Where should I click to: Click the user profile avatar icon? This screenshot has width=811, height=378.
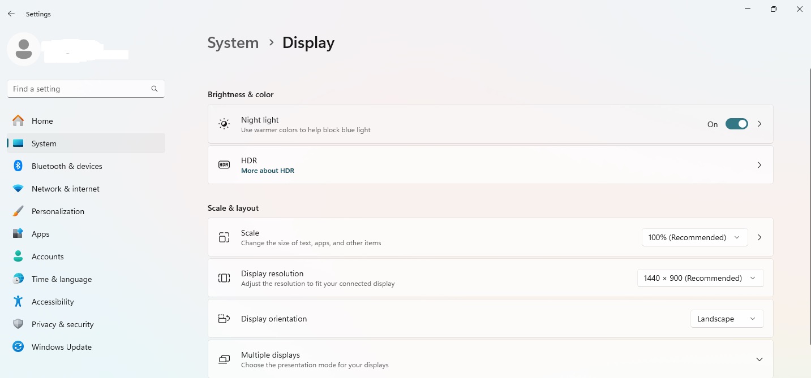click(24, 49)
